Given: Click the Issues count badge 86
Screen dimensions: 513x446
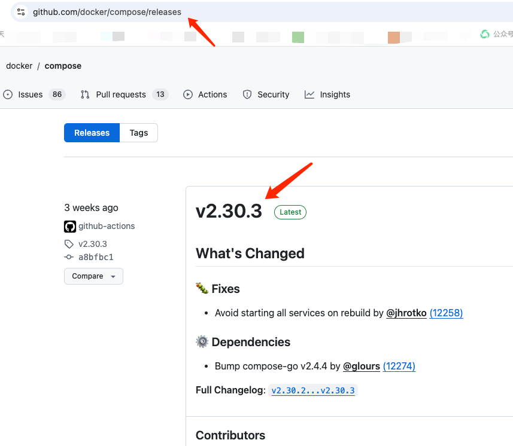Looking at the screenshot, I should (x=57, y=94).
